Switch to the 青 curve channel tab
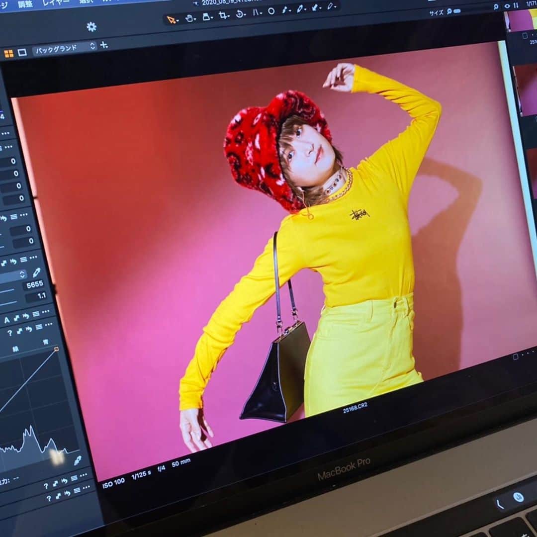 click(46, 342)
